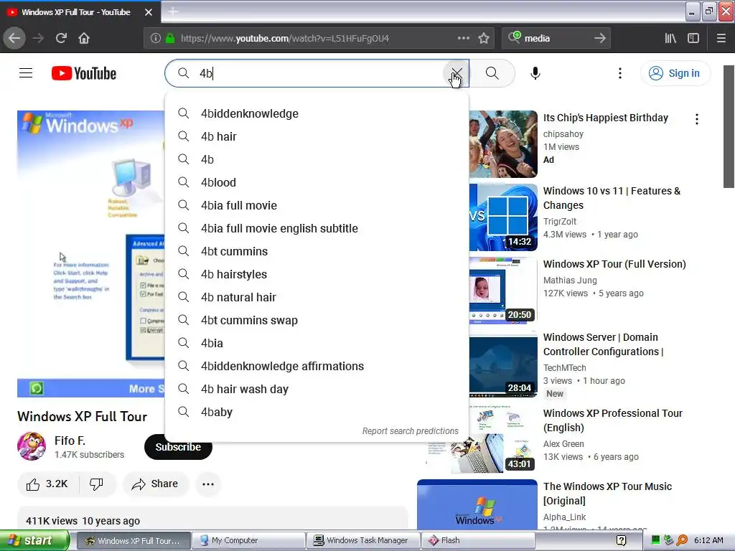The height and width of the screenshot is (551, 735).
Task: Open Windows XP Tour (Full Version) thumbnail
Action: tap(503, 291)
